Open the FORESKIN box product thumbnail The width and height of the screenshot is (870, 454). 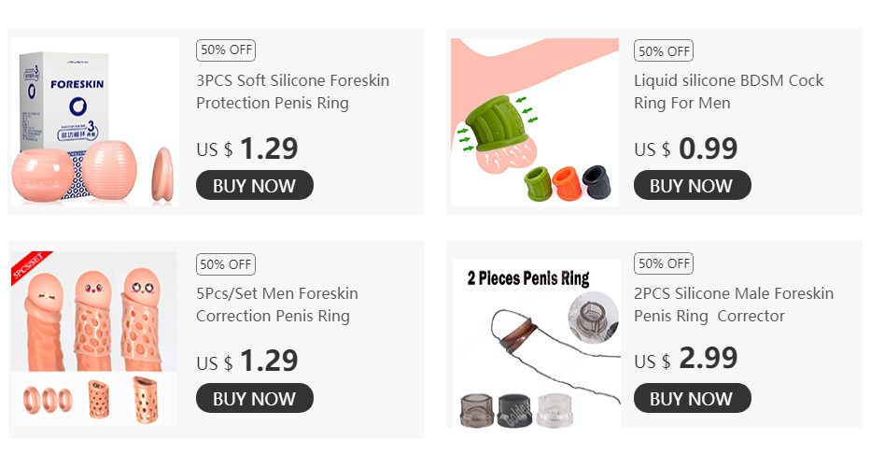tap(93, 121)
